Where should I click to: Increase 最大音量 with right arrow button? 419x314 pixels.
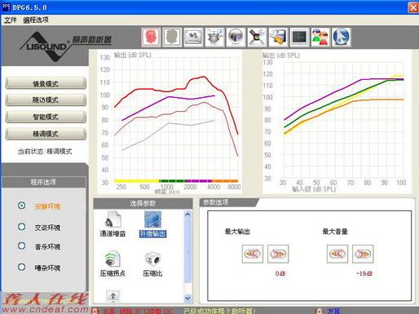point(363,254)
